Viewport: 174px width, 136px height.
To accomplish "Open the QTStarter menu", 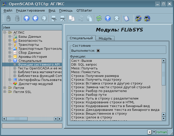I will coord(84,11).
